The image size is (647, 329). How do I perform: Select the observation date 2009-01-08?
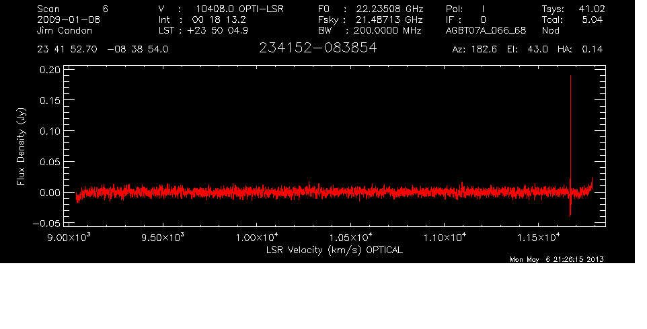click(x=69, y=19)
